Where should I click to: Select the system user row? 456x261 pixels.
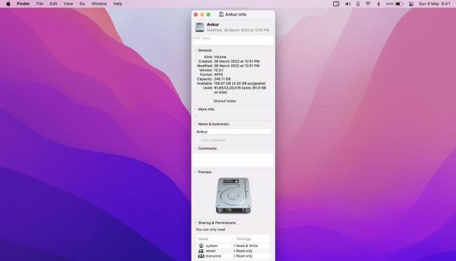click(233, 246)
